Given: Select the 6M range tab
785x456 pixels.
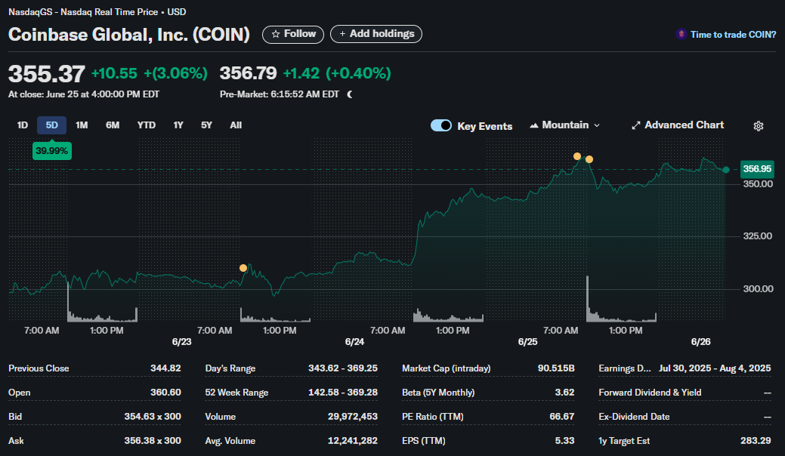Looking at the screenshot, I should 113,125.
